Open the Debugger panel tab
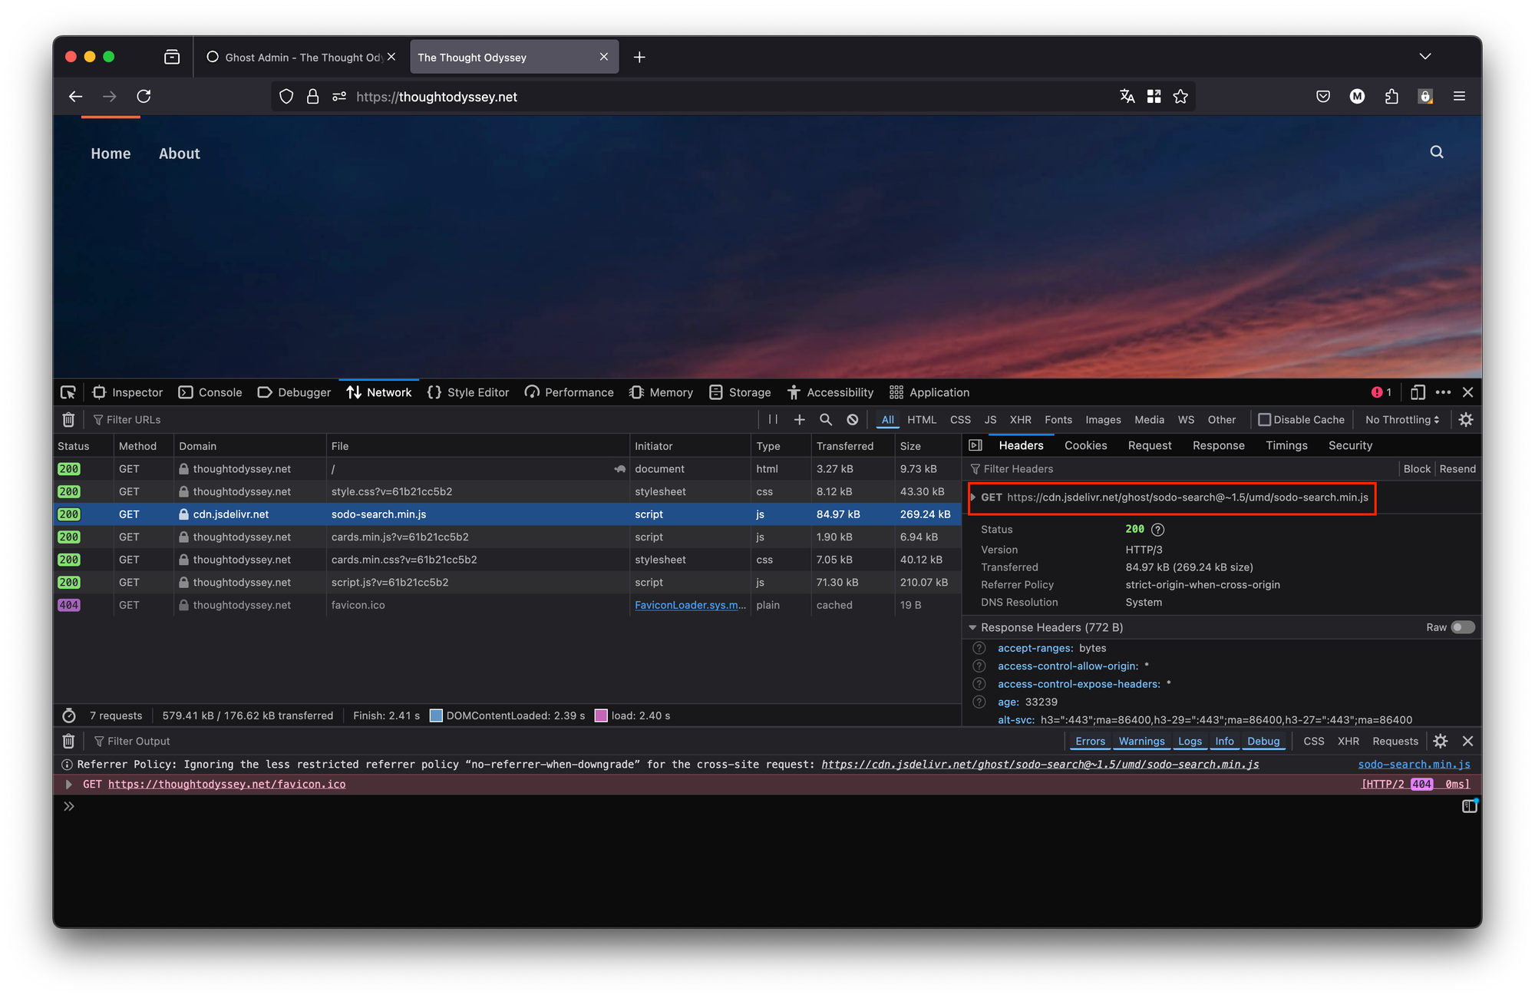The height and width of the screenshot is (998, 1535). pyautogui.click(x=295, y=392)
